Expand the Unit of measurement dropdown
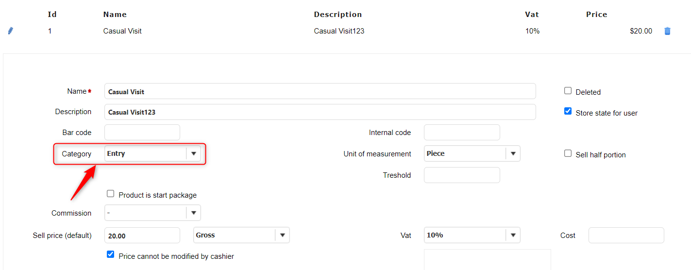Image resolution: width=691 pixels, height=270 pixels. pyautogui.click(x=513, y=153)
